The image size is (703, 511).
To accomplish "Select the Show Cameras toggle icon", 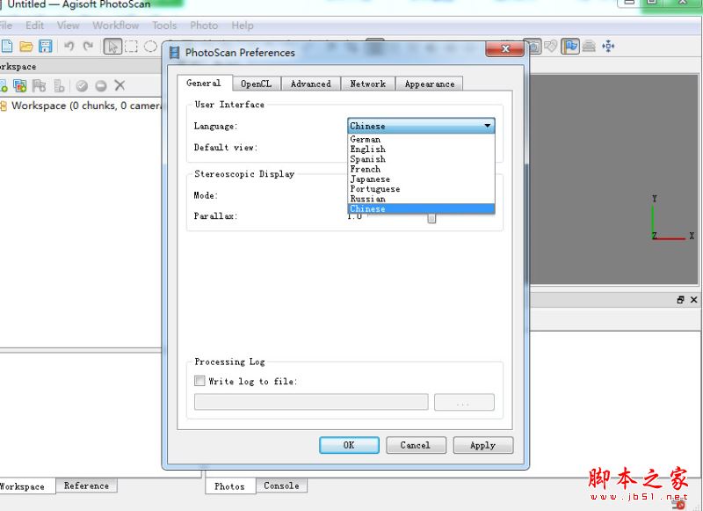I will pyautogui.click(x=534, y=47).
